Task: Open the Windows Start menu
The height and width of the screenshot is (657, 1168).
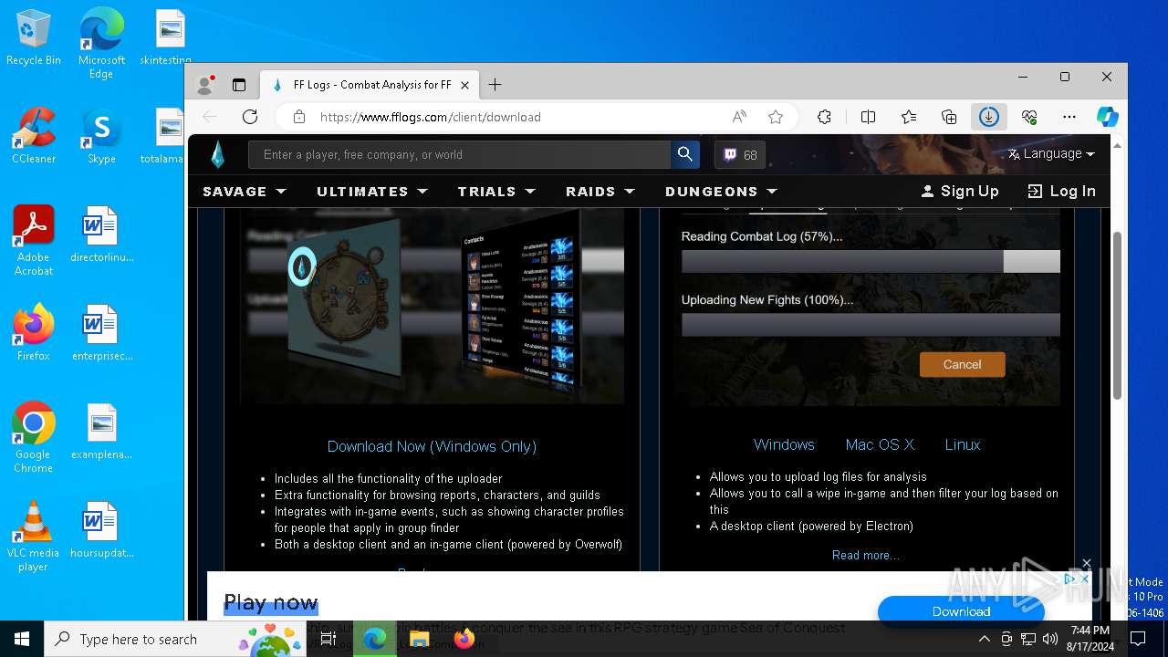Action: [22, 639]
